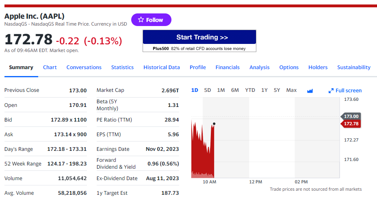Switch chart range to 1Y
This screenshot has width=377, height=209.
pyautogui.click(x=264, y=90)
